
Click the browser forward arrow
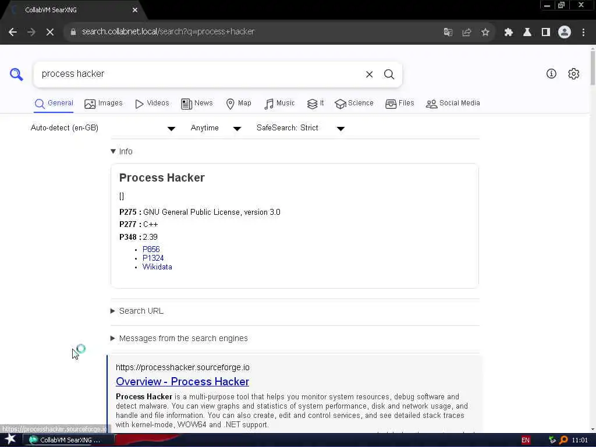(31, 32)
